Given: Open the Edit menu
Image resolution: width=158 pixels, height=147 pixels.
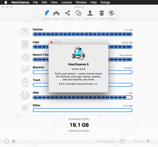Looking at the screenshot, I should click(44, 2).
